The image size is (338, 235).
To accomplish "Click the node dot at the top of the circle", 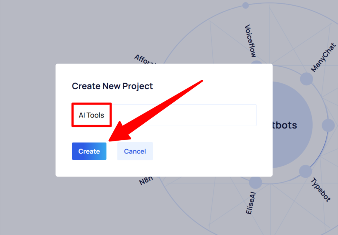I will [245, 6].
